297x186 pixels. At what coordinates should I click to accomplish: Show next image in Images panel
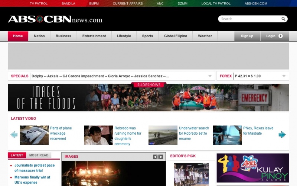click(x=161, y=157)
